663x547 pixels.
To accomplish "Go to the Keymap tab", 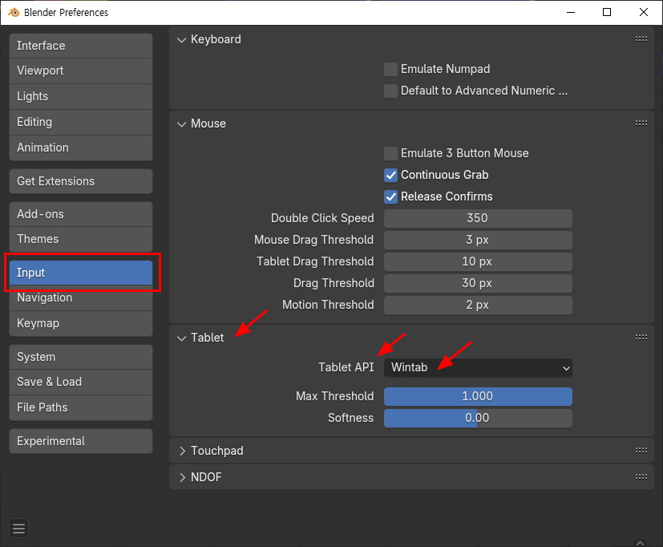I will [x=81, y=323].
